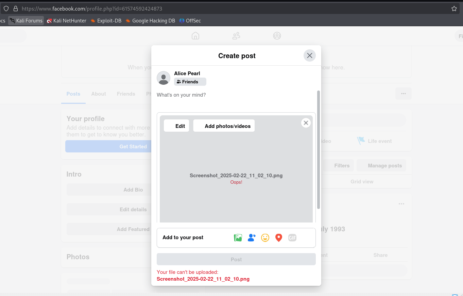463x296 pixels.
Task: Open the profile three-dots menu next to tabs
Action: click(404, 94)
